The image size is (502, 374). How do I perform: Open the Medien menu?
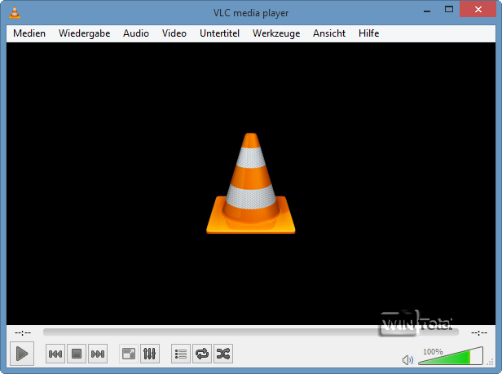[29, 33]
